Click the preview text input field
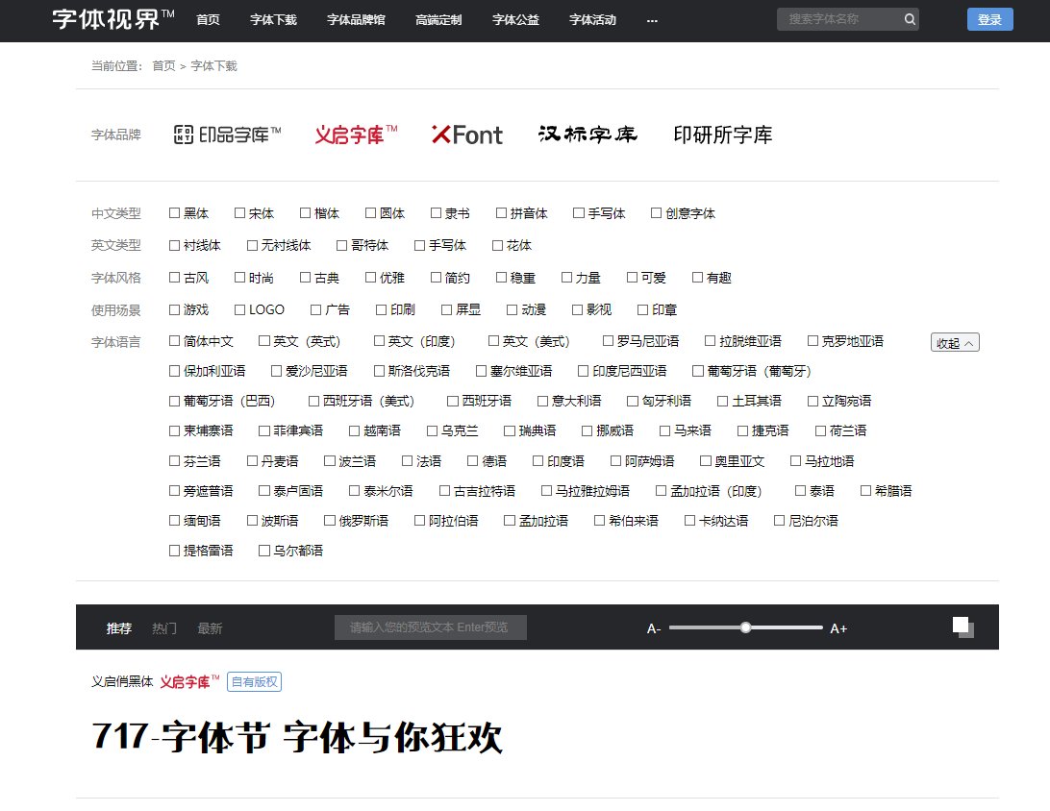The width and height of the screenshot is (1050, 811). pyautogui.click(x=430, y=627)
